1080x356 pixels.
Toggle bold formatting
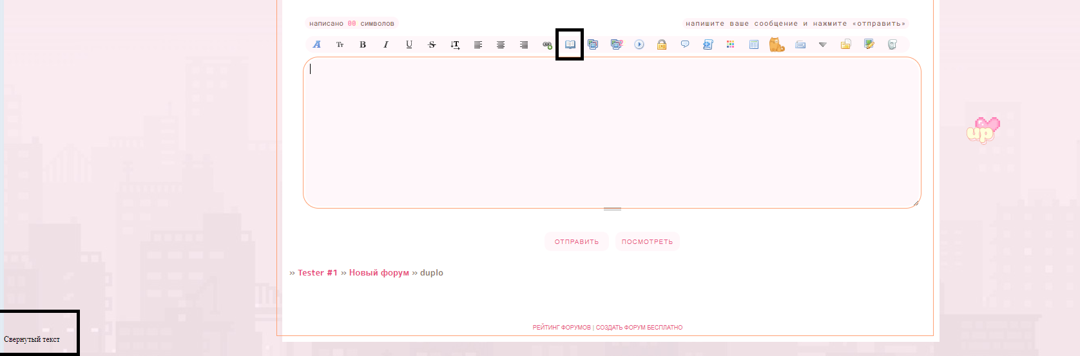[x=363, y=44]
